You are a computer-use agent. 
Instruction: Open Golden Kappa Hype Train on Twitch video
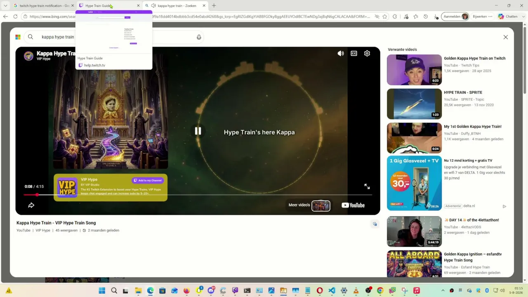click(474, 59)
